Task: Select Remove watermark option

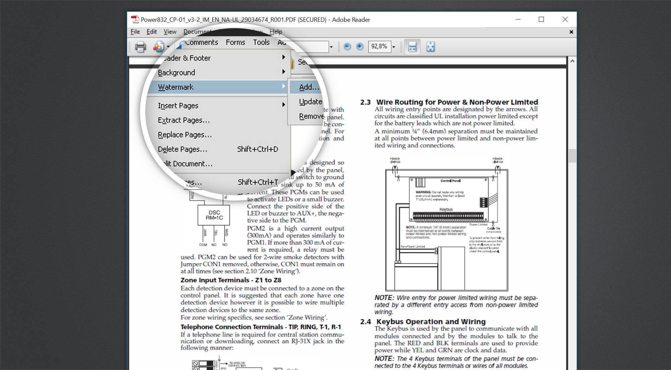Action: pos(312,116)
